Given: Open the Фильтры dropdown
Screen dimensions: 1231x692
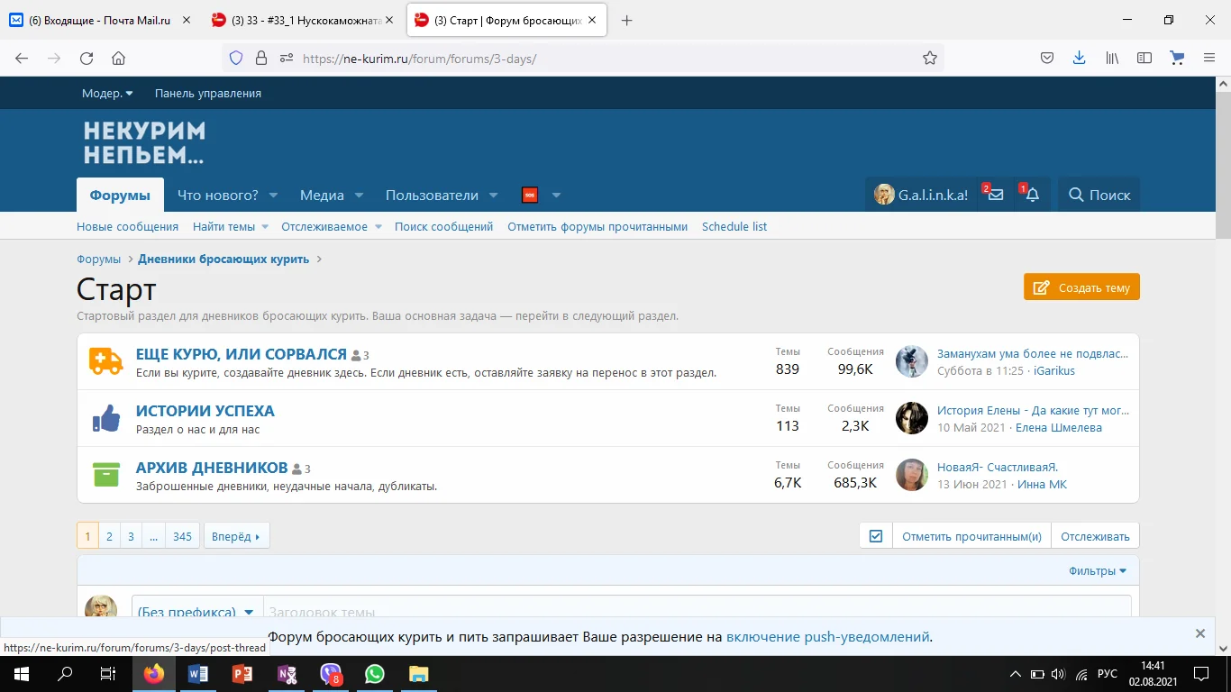Looking at the screenshot, I should tap(1098, 570).
